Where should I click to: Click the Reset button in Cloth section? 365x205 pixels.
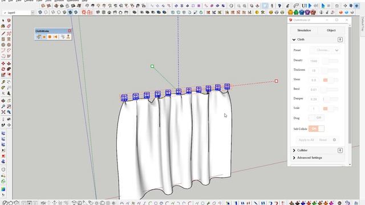pos(323,140)
